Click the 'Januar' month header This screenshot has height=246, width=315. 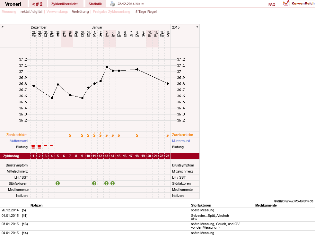tap(97, 27)
